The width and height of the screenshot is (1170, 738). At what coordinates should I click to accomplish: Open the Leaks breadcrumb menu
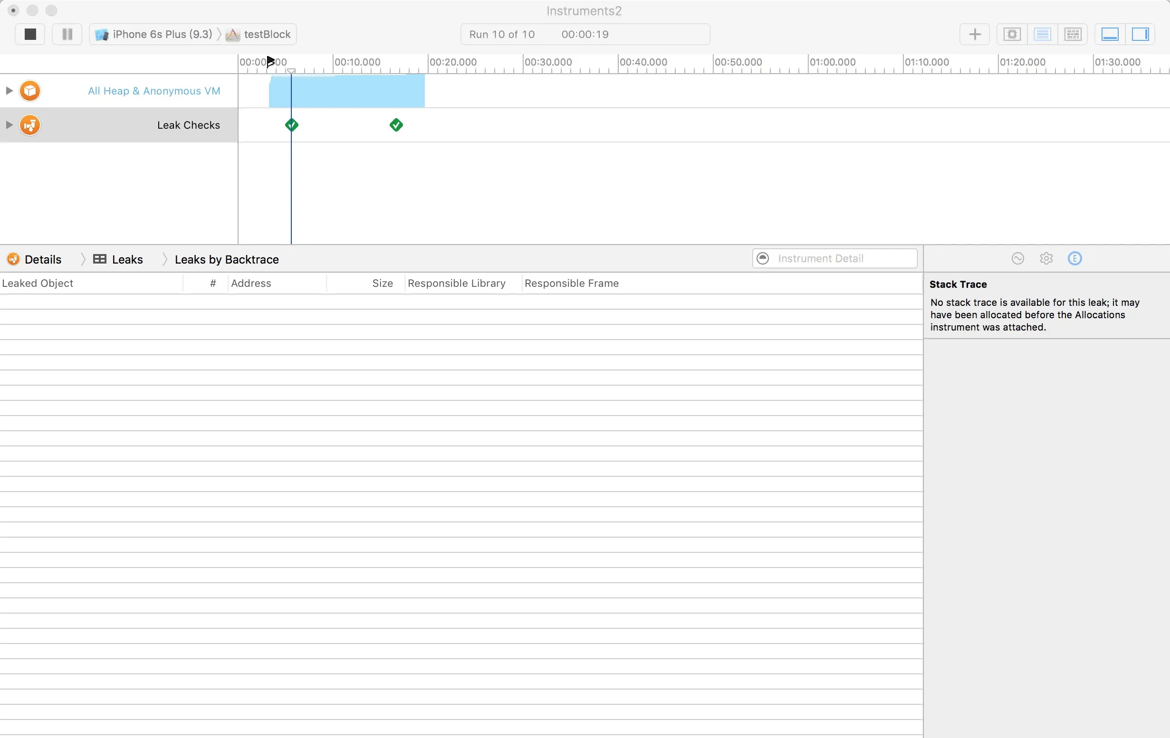point(127,259)
